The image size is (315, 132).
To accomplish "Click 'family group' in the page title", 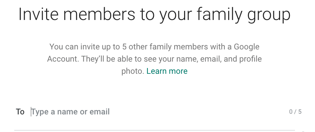I will click(x=243, y=15).
